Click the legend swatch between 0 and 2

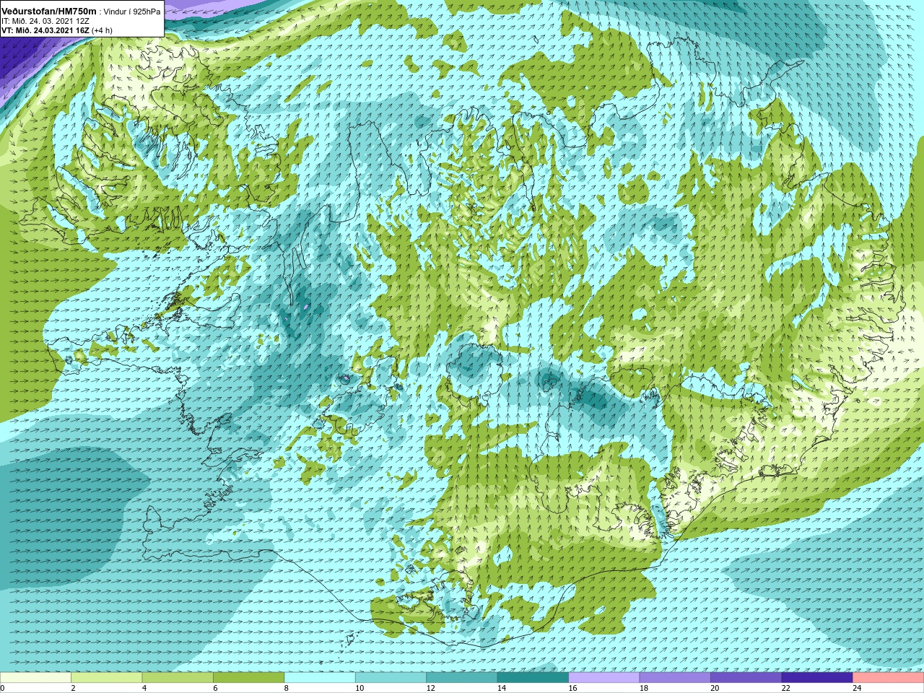pos(35,678)
